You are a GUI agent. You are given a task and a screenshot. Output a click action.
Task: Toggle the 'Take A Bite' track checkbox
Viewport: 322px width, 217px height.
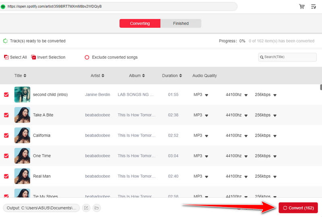click(x=6, y=115)
